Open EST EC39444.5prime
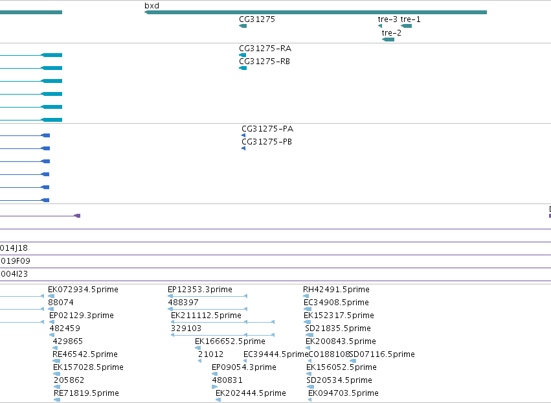The height and width of the screenshot is (403, 551). click(276, 354)
